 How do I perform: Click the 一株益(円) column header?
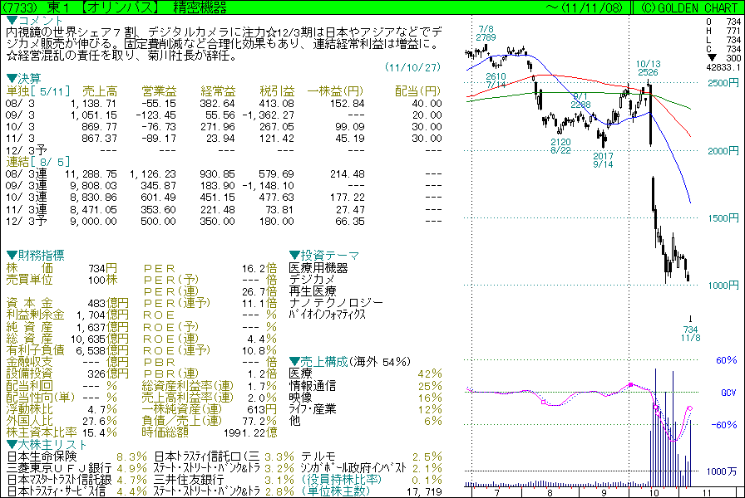point(335,90)
